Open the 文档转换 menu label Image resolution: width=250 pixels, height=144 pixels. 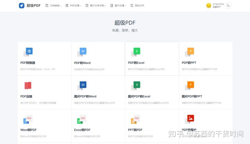[x=55, y=6]
